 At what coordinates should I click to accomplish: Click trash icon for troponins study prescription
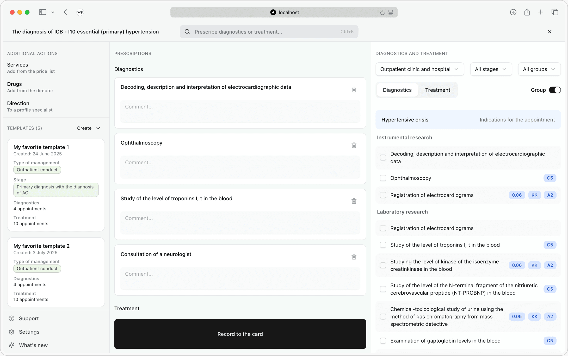(x=354, y=201)
